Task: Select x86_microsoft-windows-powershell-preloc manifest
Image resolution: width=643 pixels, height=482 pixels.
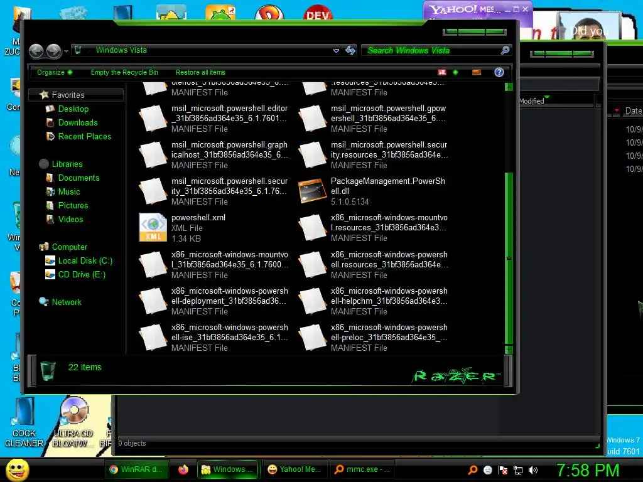Action: tap(374, 337)
